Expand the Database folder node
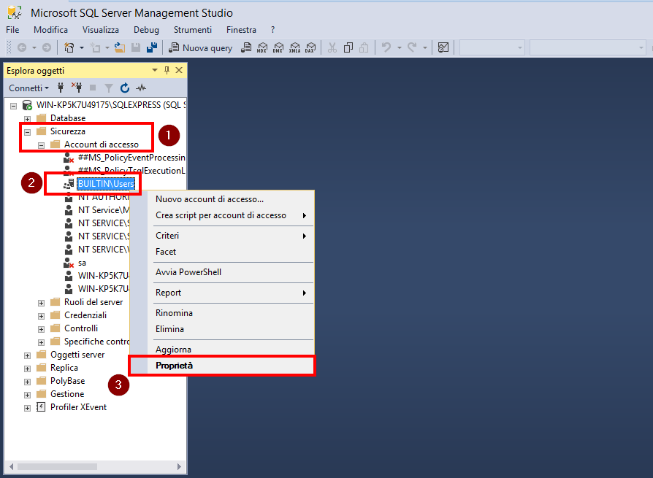Screen dimensions: 653x478 point(28,119)
